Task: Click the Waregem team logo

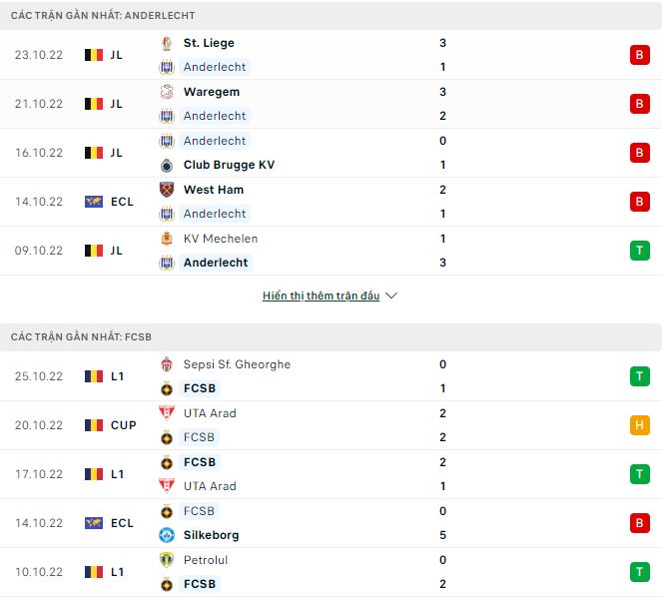Action: [166, 92]
